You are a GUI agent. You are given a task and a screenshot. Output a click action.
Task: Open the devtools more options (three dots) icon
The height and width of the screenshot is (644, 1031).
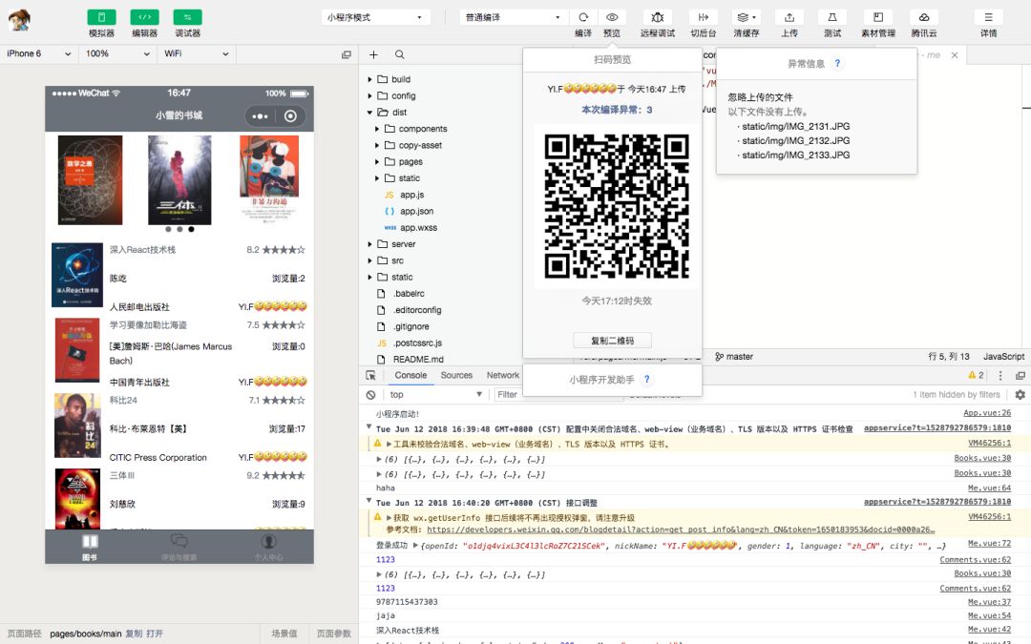tap(1000, 375)
